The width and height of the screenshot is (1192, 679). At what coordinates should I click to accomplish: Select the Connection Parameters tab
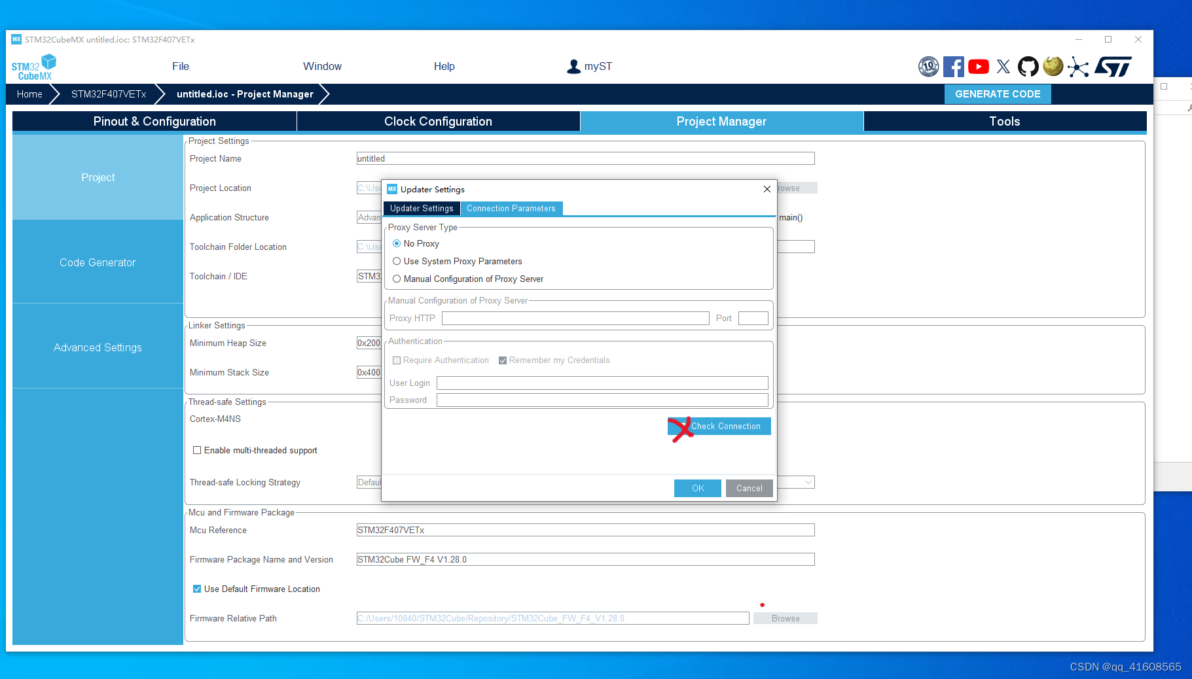pos(511,208)
